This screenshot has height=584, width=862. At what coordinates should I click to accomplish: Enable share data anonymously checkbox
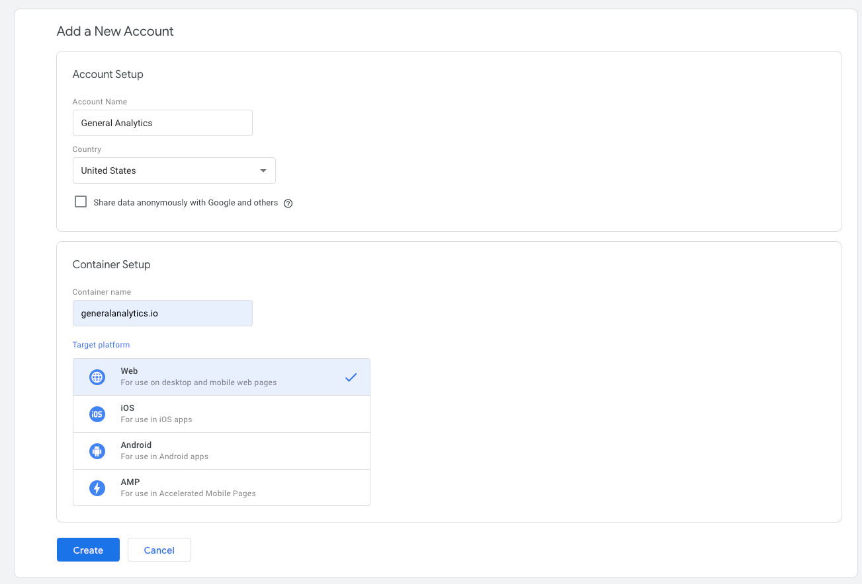point(81,202)
